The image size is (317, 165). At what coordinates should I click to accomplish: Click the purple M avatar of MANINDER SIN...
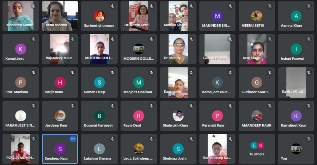coord(217,16)
